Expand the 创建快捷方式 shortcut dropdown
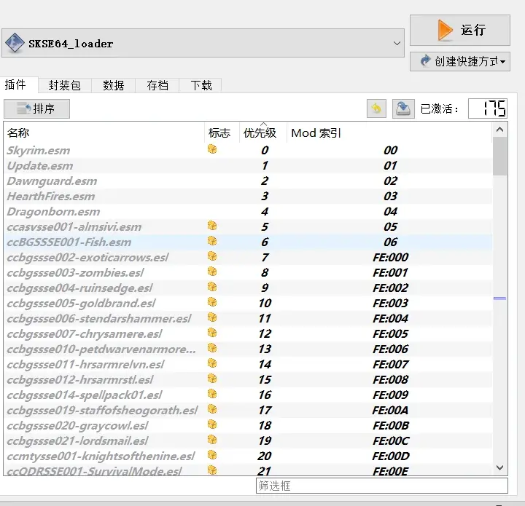525x506 pixels. coord(459,62)
